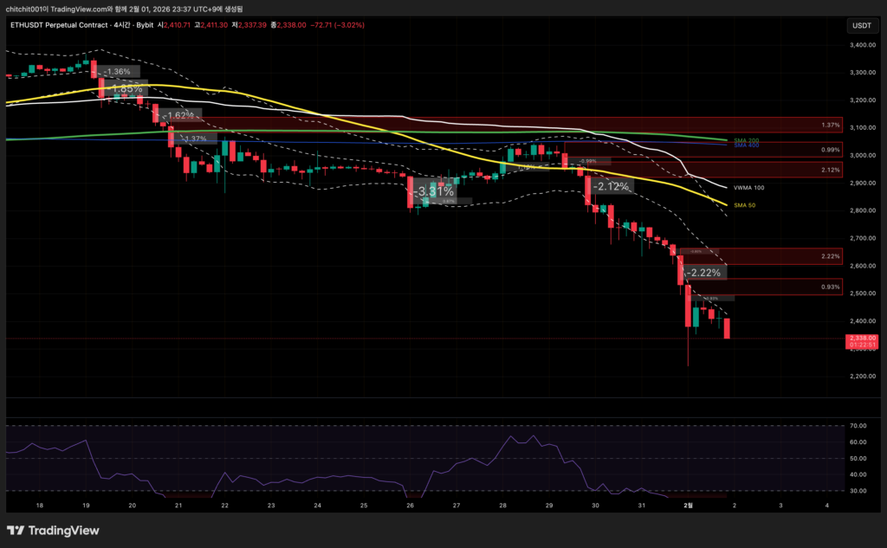Screen dimensions: 887x548
Task: Click the 26 date on time axis
Action: [410, 504]
